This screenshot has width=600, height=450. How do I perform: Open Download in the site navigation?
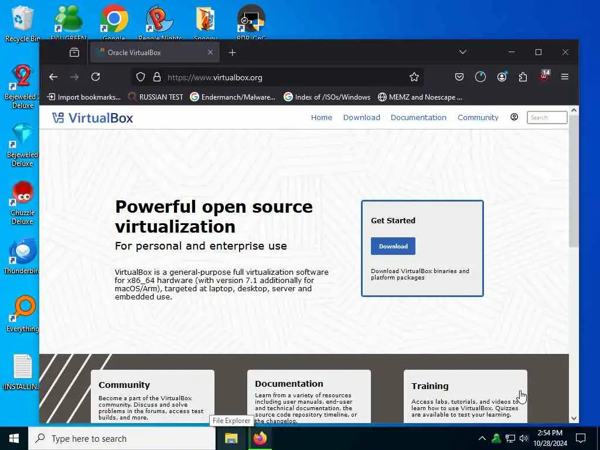click(x=362, y=117)
